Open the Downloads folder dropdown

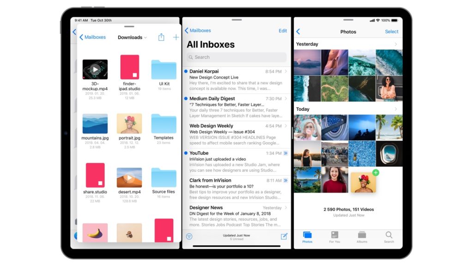(132, 37)
